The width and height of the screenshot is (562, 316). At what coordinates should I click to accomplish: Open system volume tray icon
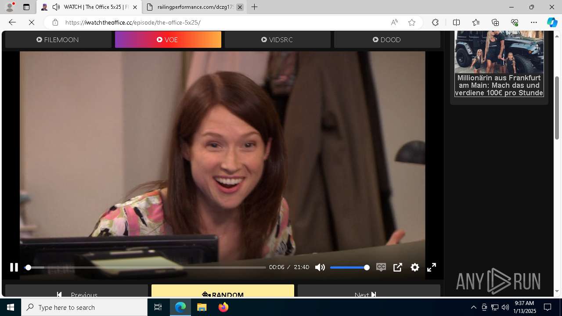[x=505, y=307]
